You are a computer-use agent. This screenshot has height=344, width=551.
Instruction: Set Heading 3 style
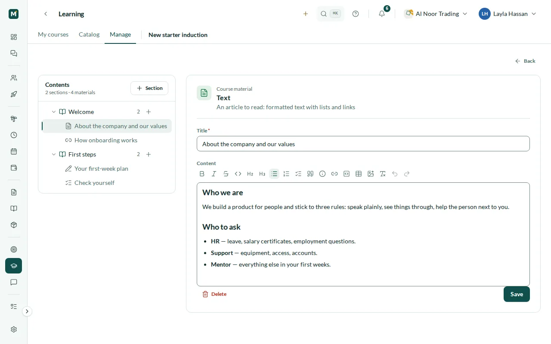[x=262, y=174]
